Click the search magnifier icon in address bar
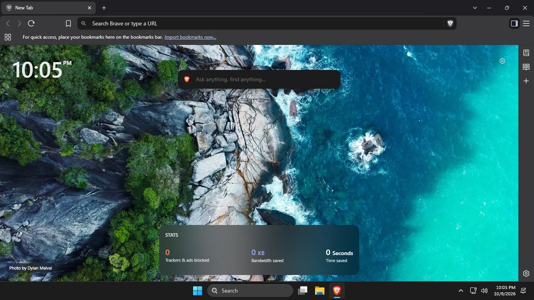Viewport: 534px width, 300px height. 84,23
